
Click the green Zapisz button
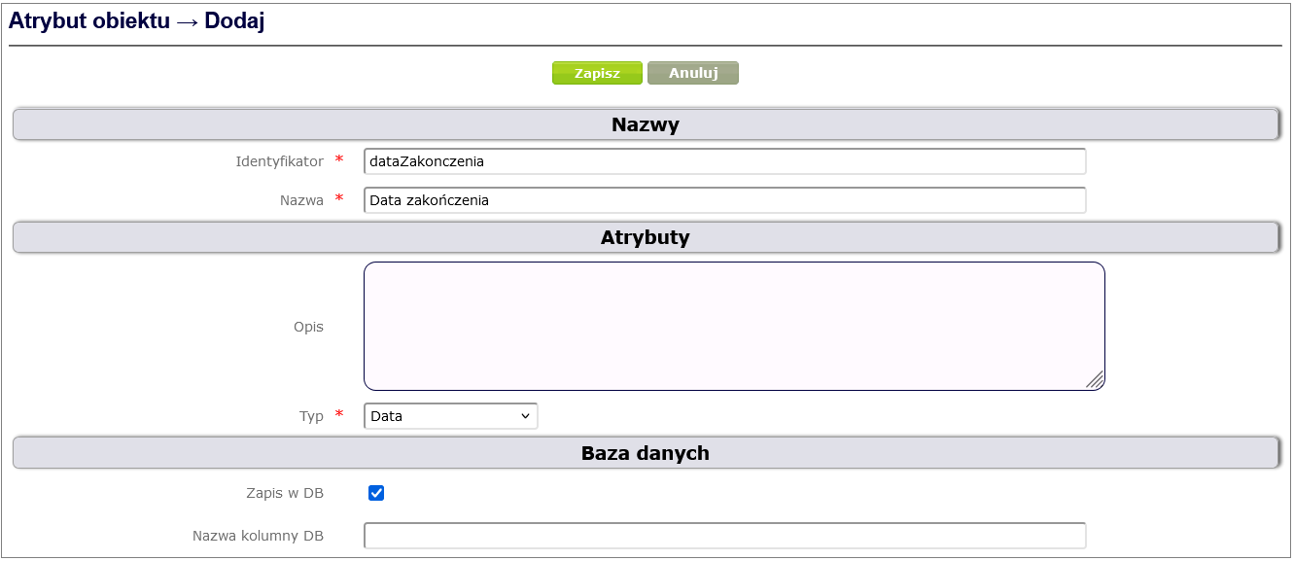click(x=597, y=74)
